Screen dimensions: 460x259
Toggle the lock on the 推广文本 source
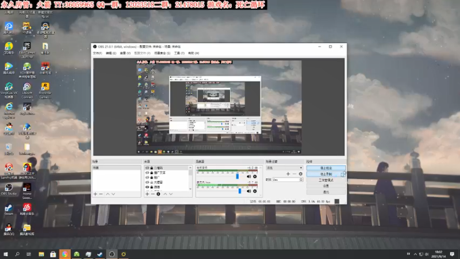(152, 173)
